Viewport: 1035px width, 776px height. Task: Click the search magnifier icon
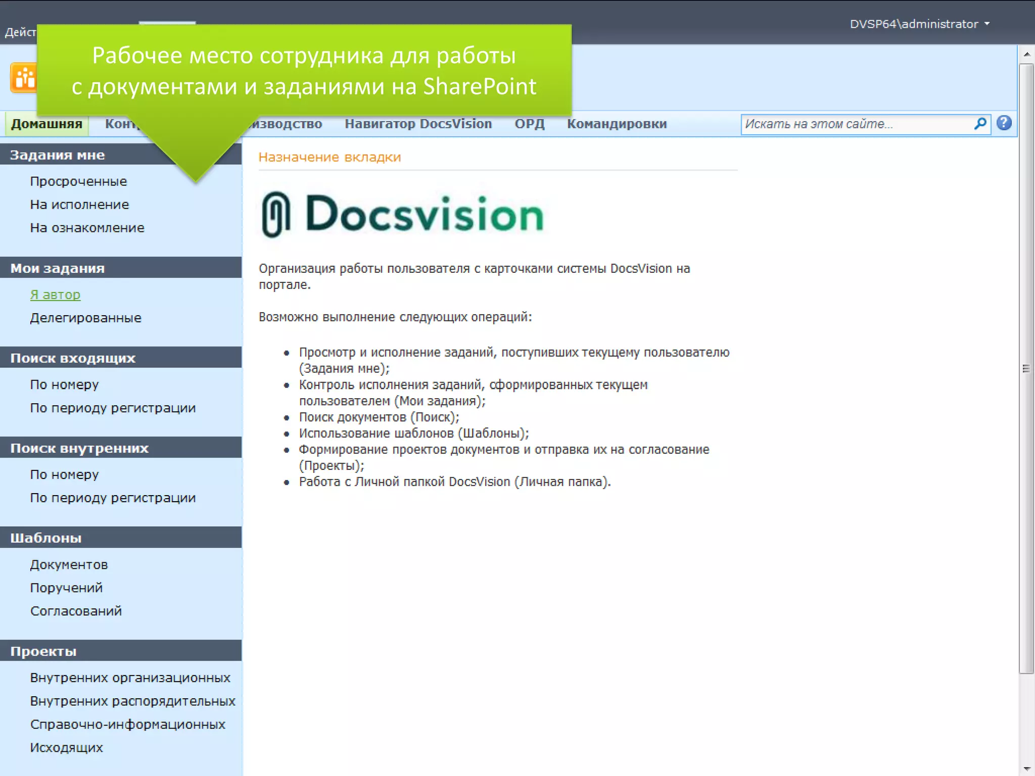click(980, 124)
